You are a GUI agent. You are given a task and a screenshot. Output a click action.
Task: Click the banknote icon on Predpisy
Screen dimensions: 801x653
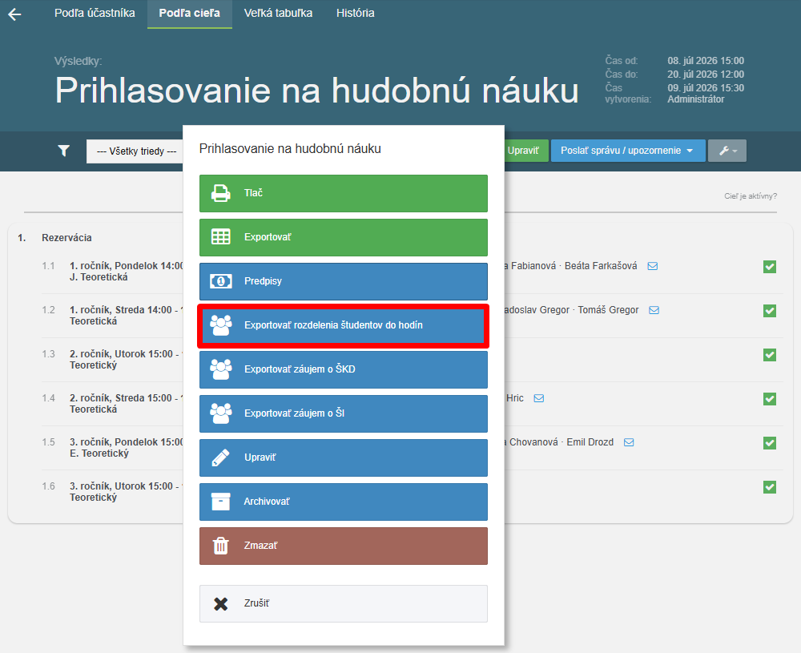point(221,281)
